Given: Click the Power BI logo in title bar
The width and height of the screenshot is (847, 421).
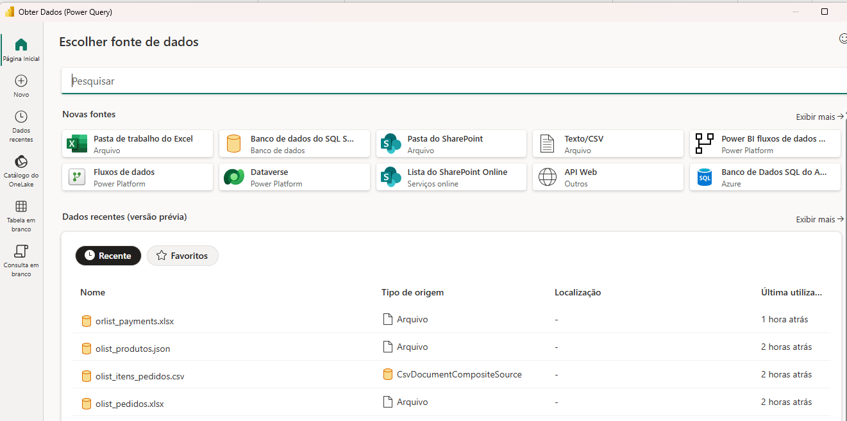Looking at the screenshot, I should pyautogui.click(x=10, y=12).
